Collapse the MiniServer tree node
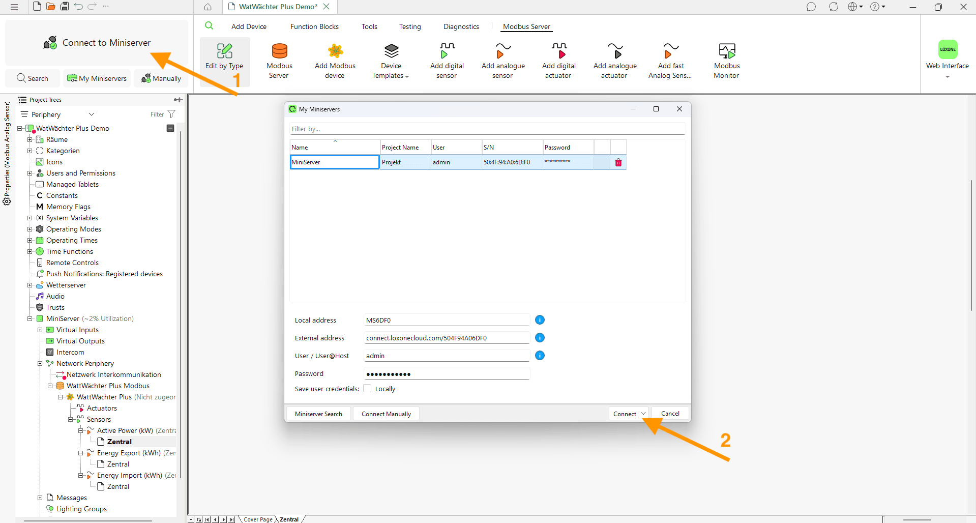Viewport: 976px width, 523px height. [29, 319]
